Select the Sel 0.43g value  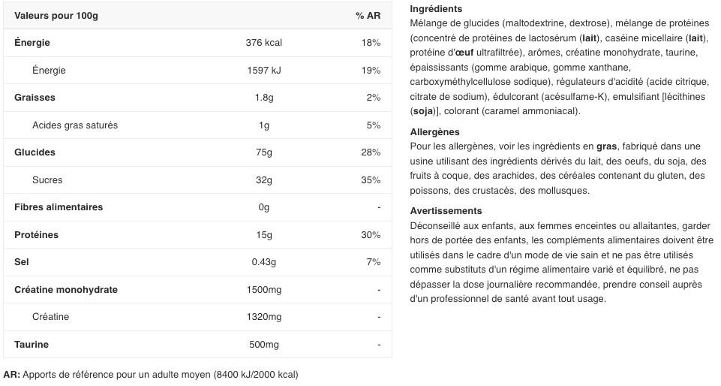pyautogui.click(x=263, y=262)
